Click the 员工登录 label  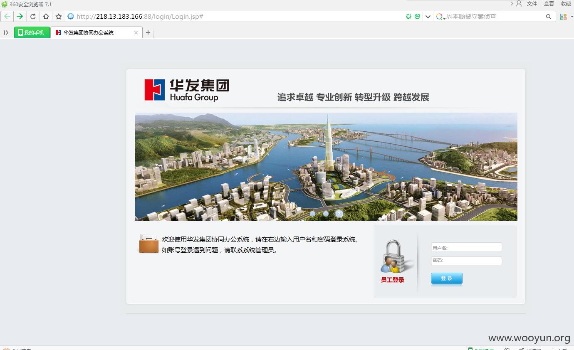click(393, 280)
